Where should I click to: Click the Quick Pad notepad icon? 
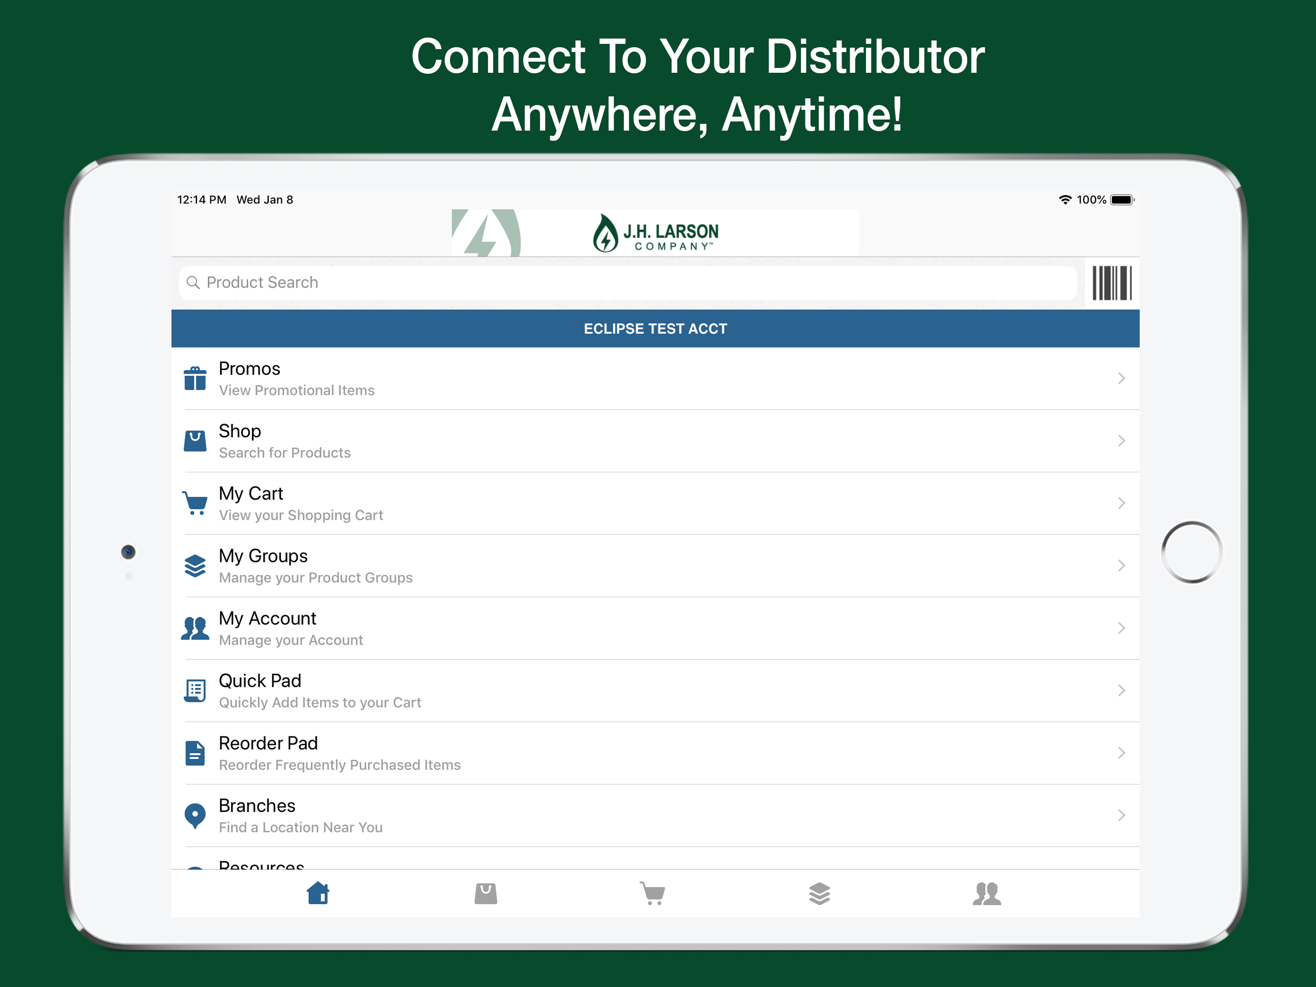pos(195,691)
